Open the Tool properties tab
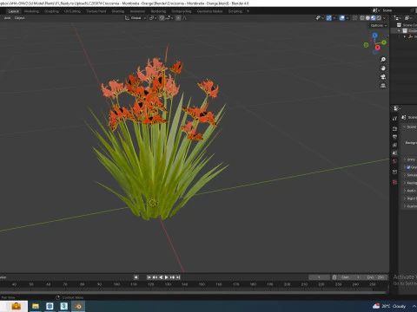 click(394, 119)
